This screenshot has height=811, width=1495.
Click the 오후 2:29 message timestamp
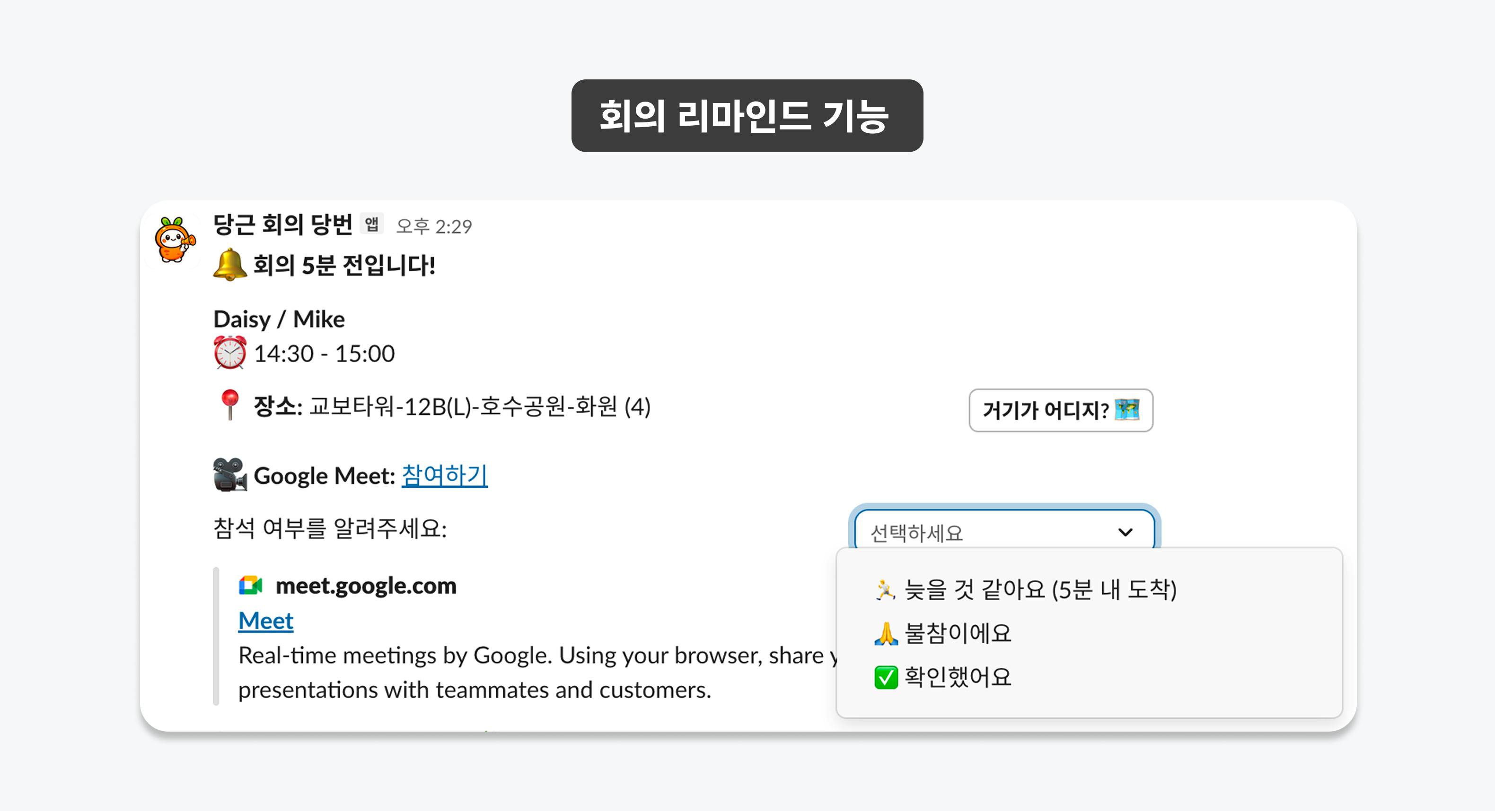click(434, 227)
